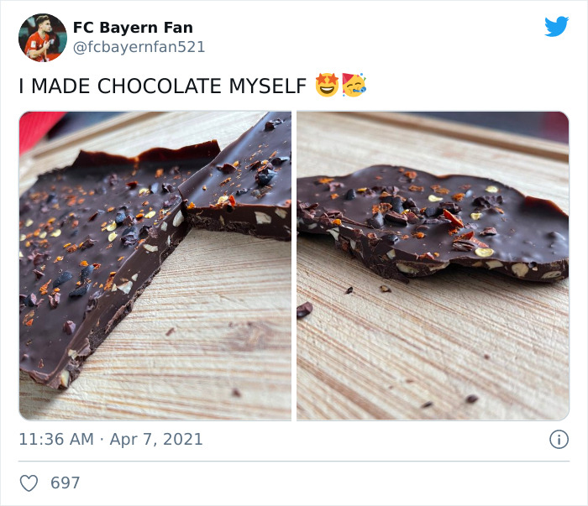
Task: Click the party face emoji in the tweet
Action: click(354, 86)
